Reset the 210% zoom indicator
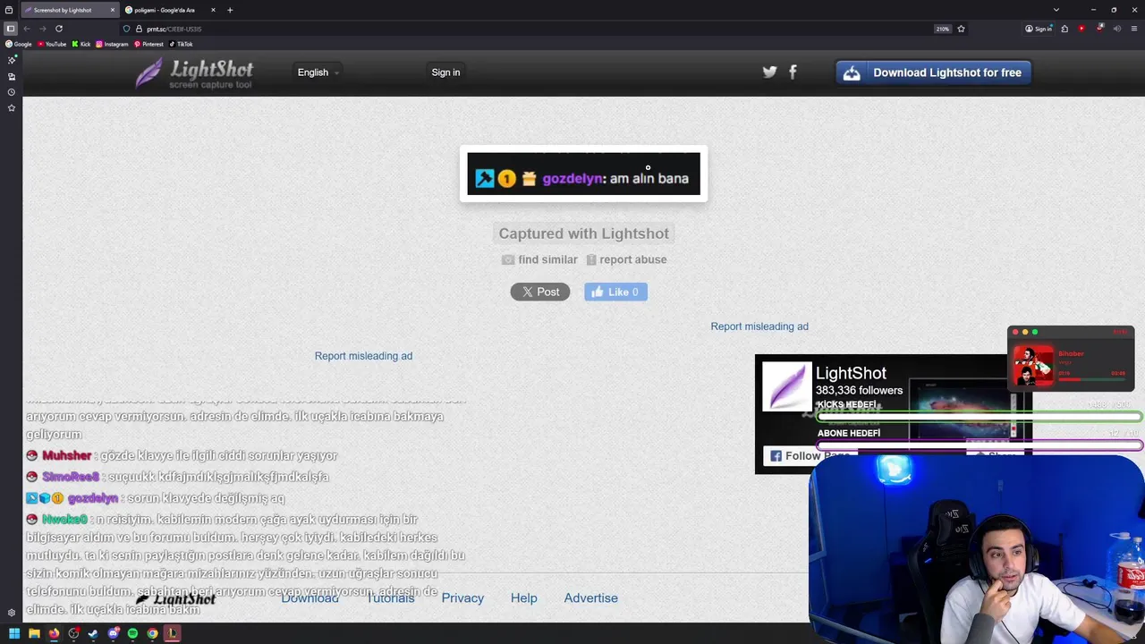1145x644 pixels. [x=943, y=29]
